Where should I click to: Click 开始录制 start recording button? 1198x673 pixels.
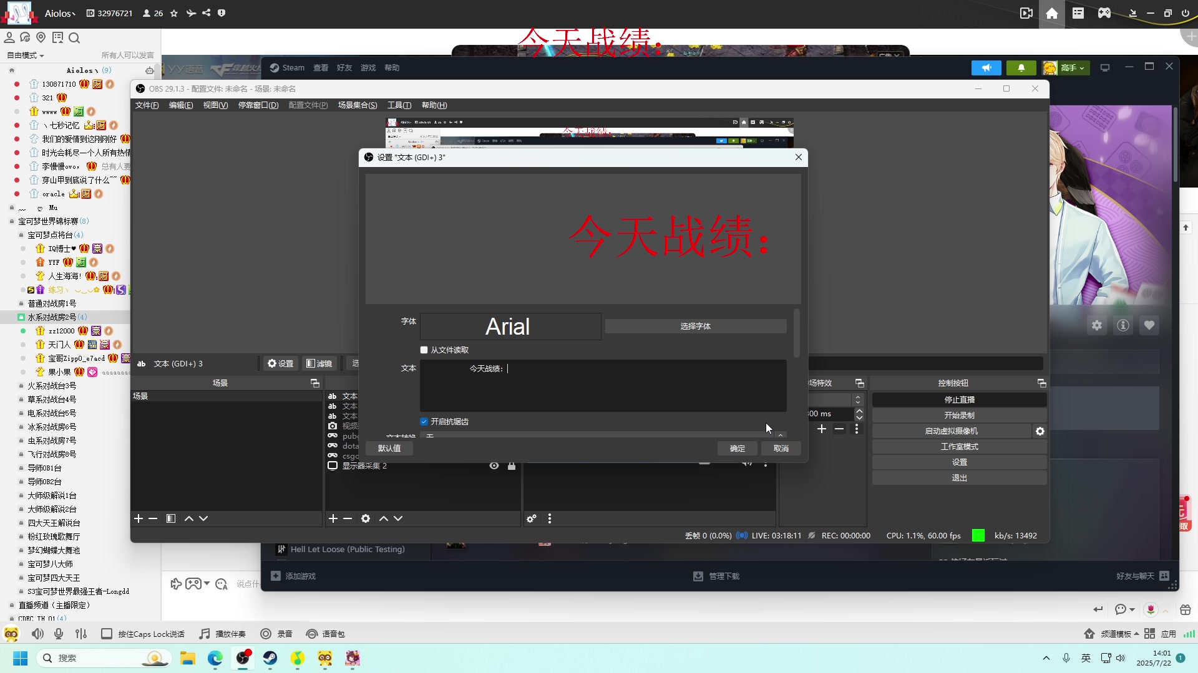tap(960, 416)
